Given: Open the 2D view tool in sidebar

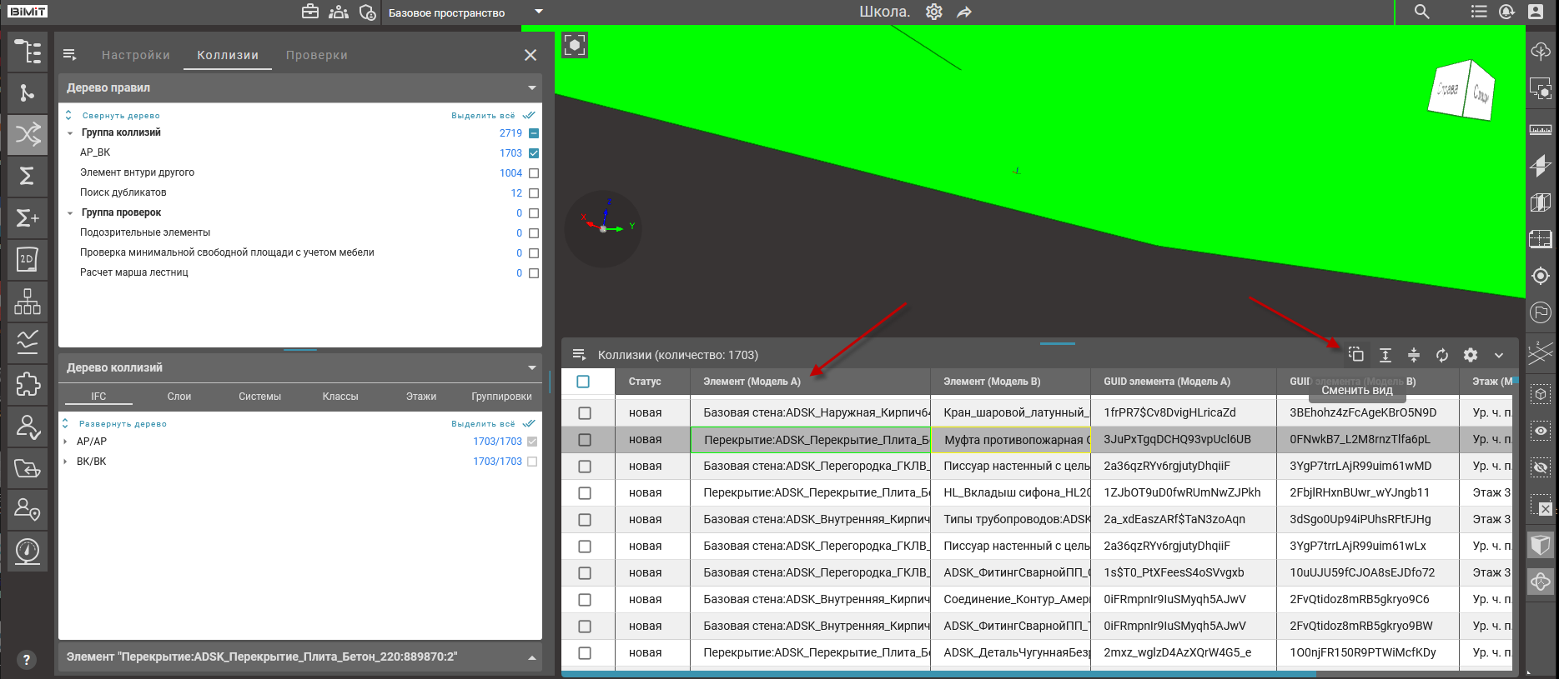Looking at the screenshot, I should [x=28, y=259].
